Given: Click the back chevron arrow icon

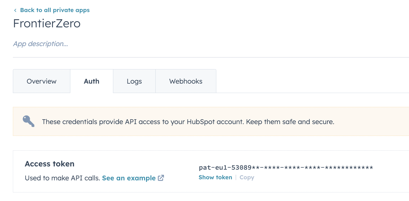Looking at the screenshot, I should point(15,10).
